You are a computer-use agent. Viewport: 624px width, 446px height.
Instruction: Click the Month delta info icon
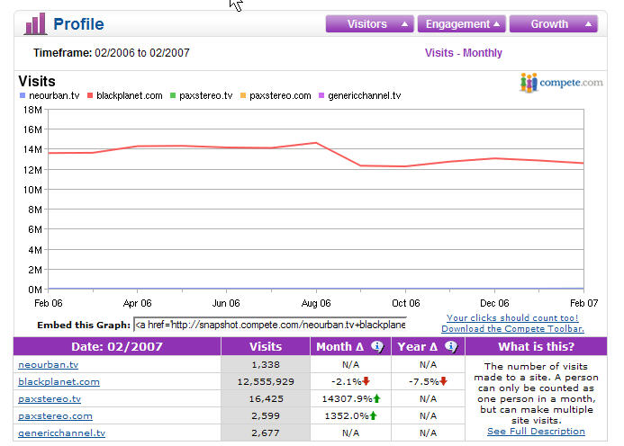coord(377,346)
